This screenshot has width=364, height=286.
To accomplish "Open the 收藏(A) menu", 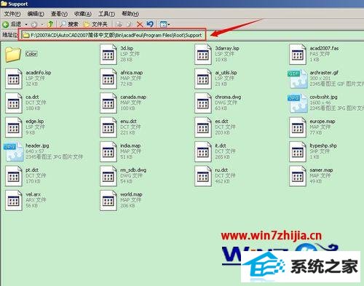I will [83, 14].
